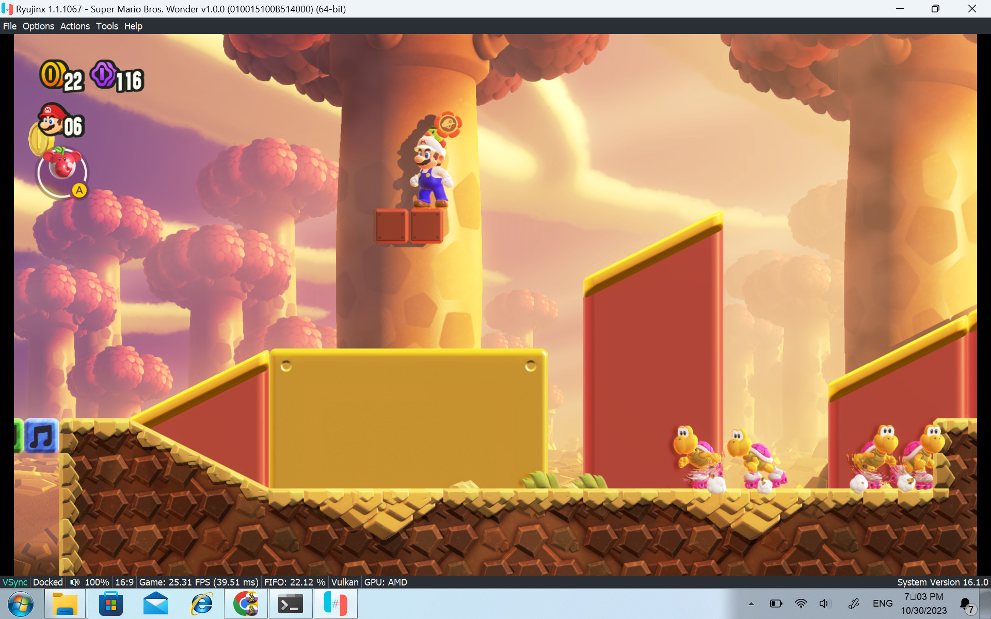Image resolution: width=991 pixels, height=619 pixels.
Task: Open File Explorer from the taskbar
Action: tap(65, 603)
